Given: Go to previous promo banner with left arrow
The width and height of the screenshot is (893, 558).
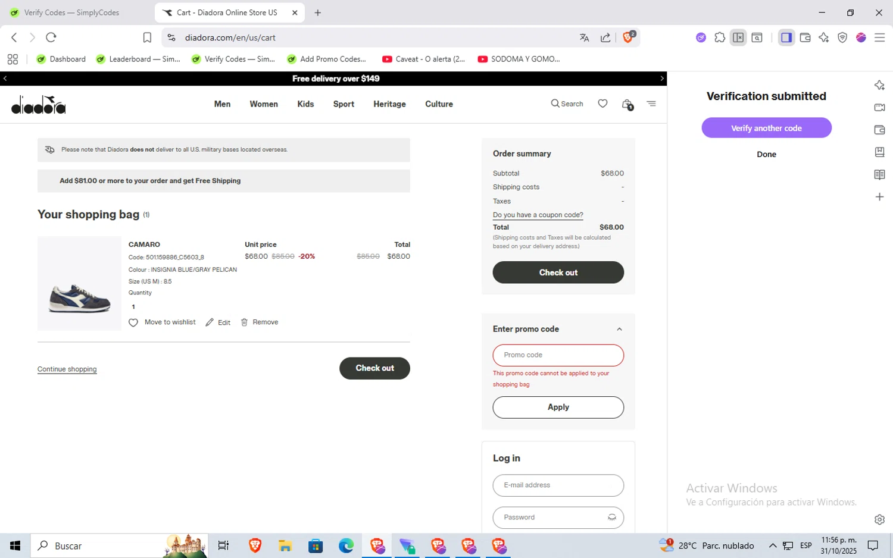Looking at the screenshot, I should tap(5, 79).
